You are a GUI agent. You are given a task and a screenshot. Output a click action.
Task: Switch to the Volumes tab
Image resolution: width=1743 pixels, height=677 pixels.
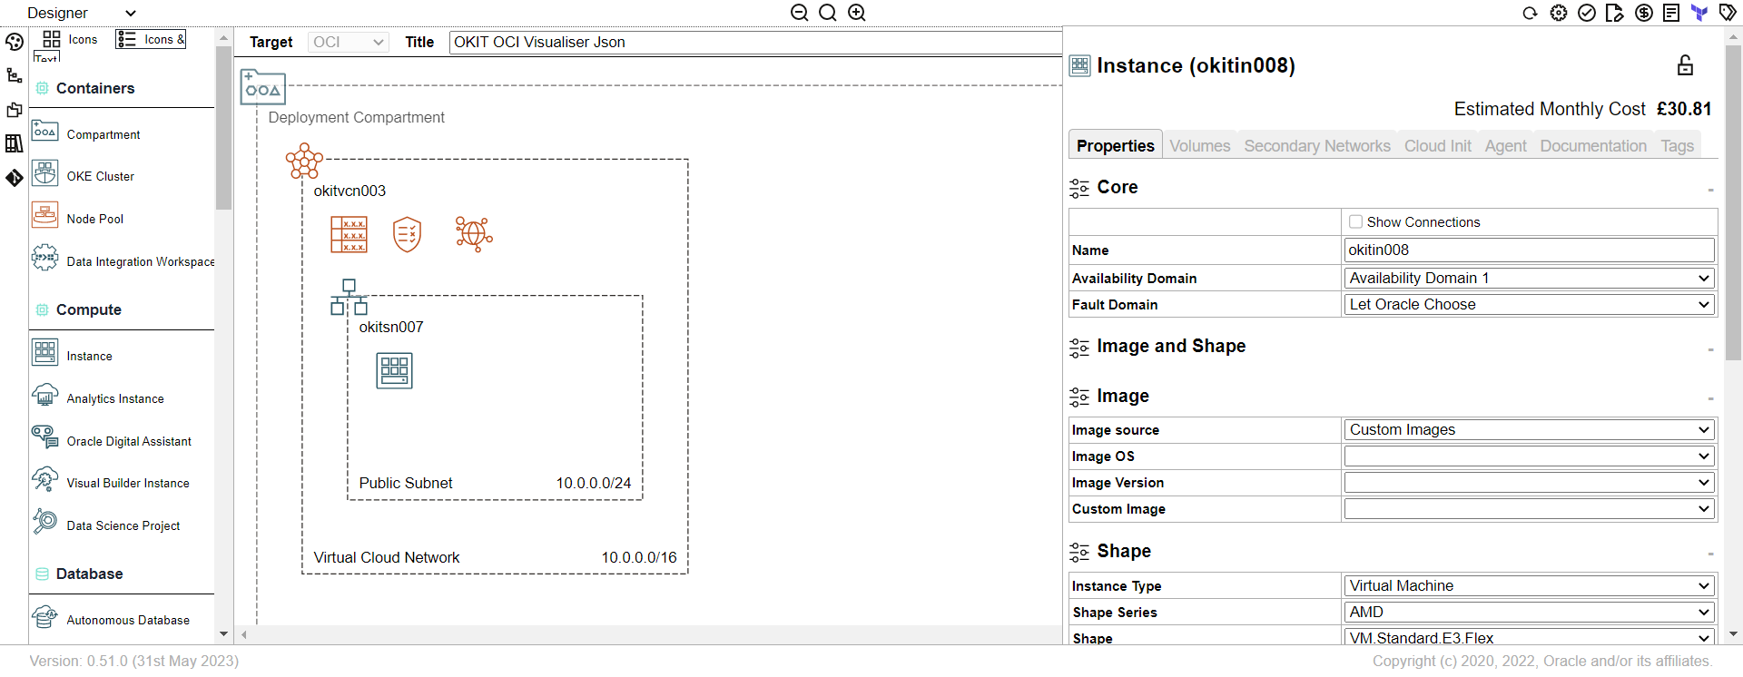[x=1200, y=145]
